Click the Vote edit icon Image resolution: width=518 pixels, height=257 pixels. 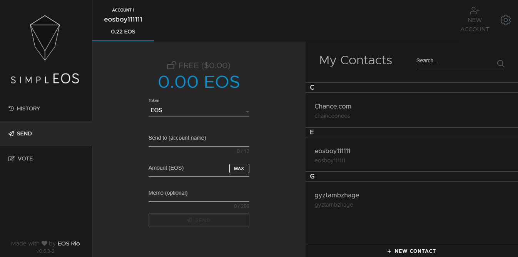click(x=11, y=159)
